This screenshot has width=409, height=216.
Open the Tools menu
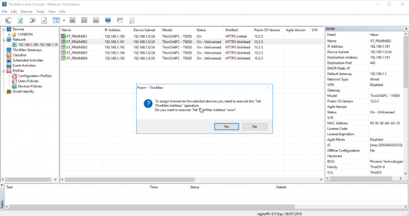pyautogui.click(x=40, y=11)
